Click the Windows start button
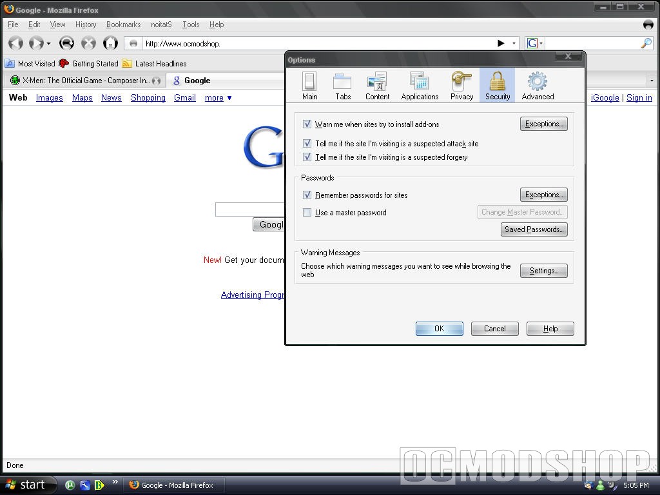 tap(28, 485)
